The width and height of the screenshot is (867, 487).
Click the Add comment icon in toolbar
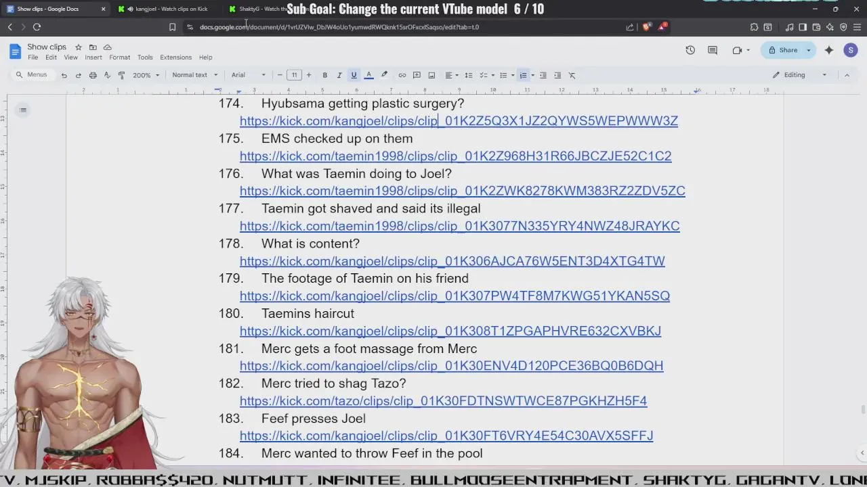pyautogui.click(x=417, y=75)
